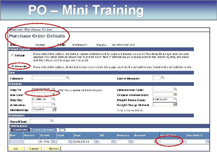Viewport: 217px width, 162px height.
Task: Click the OK button
Action: (x=16, y=149)
